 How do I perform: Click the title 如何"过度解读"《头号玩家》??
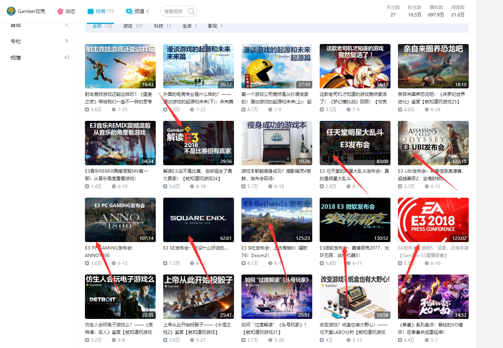point(274,329)
